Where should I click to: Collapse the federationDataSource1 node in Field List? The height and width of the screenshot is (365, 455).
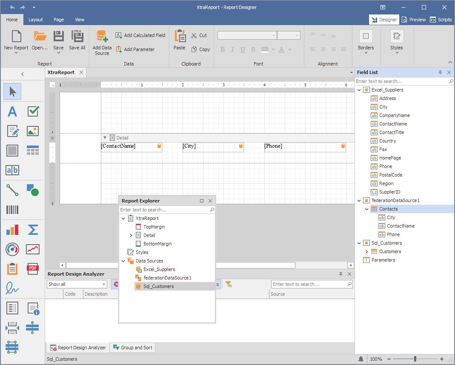coord(359,200)
